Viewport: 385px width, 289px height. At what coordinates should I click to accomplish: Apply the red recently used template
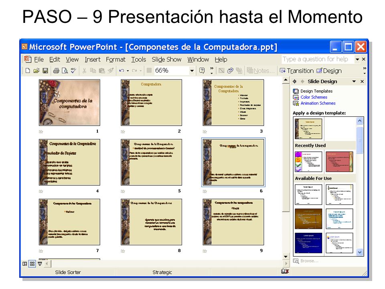(339, 162)
